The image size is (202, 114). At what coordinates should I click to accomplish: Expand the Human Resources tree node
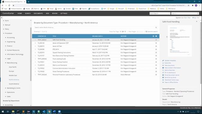point(6,50)
